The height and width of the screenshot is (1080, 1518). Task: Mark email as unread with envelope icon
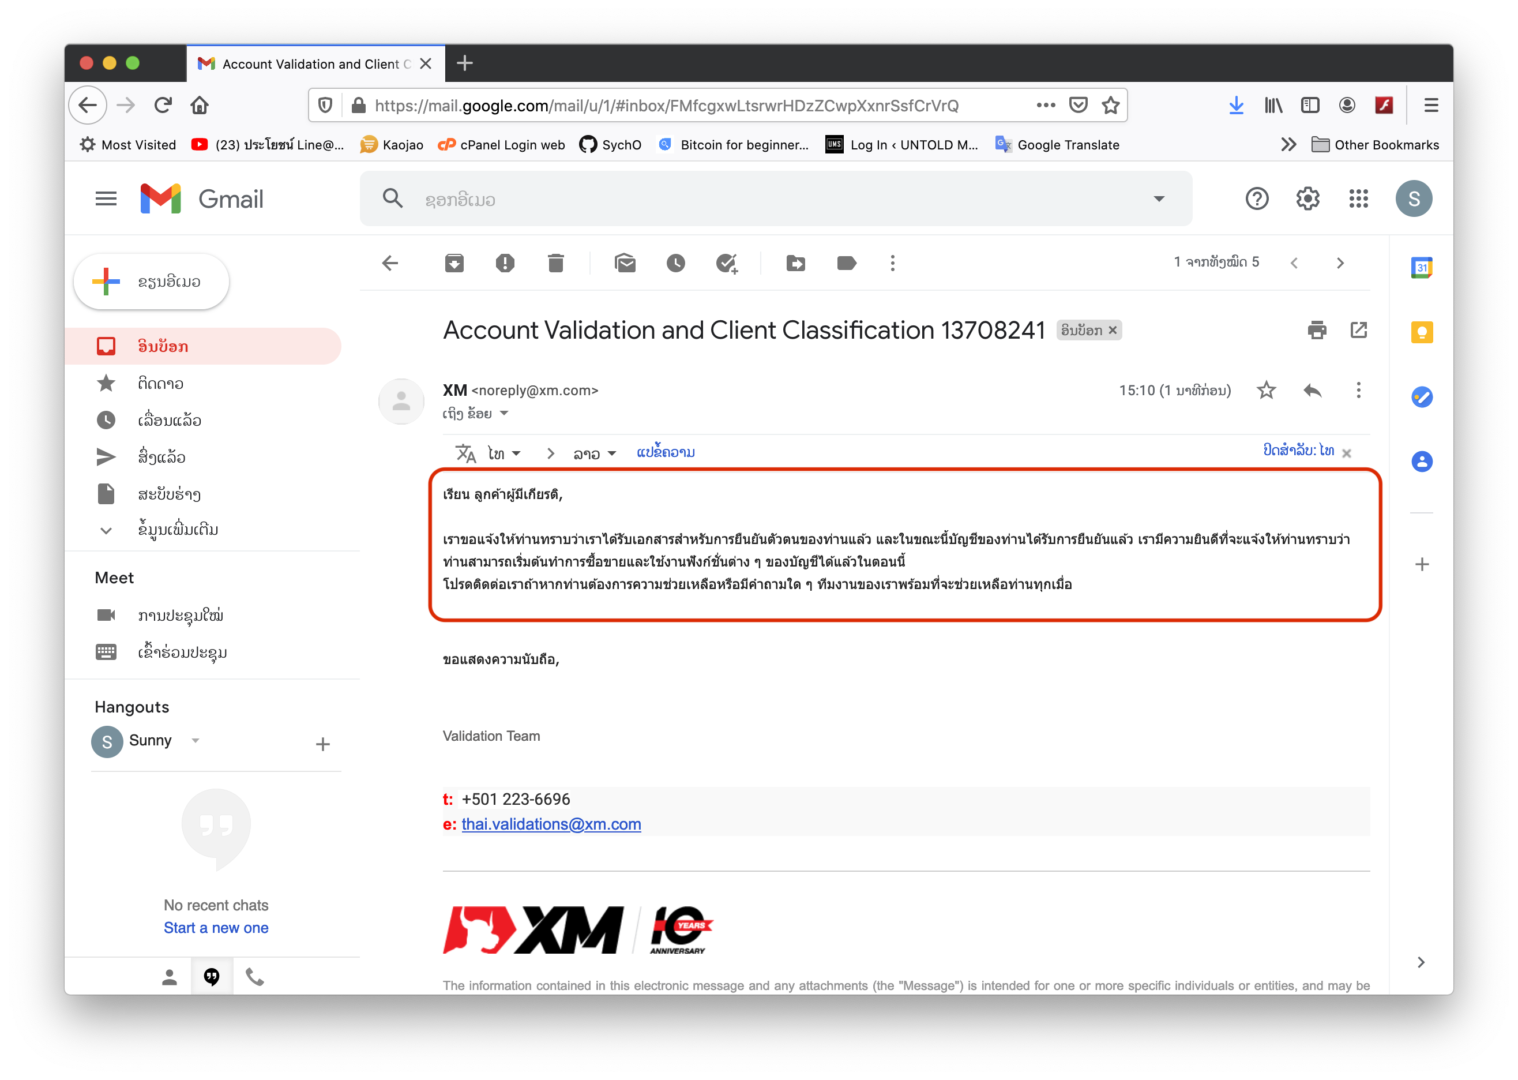pos(625,263)
